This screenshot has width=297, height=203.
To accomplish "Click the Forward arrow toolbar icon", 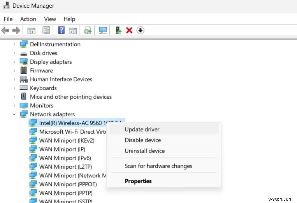I will (x=16, y=30).
